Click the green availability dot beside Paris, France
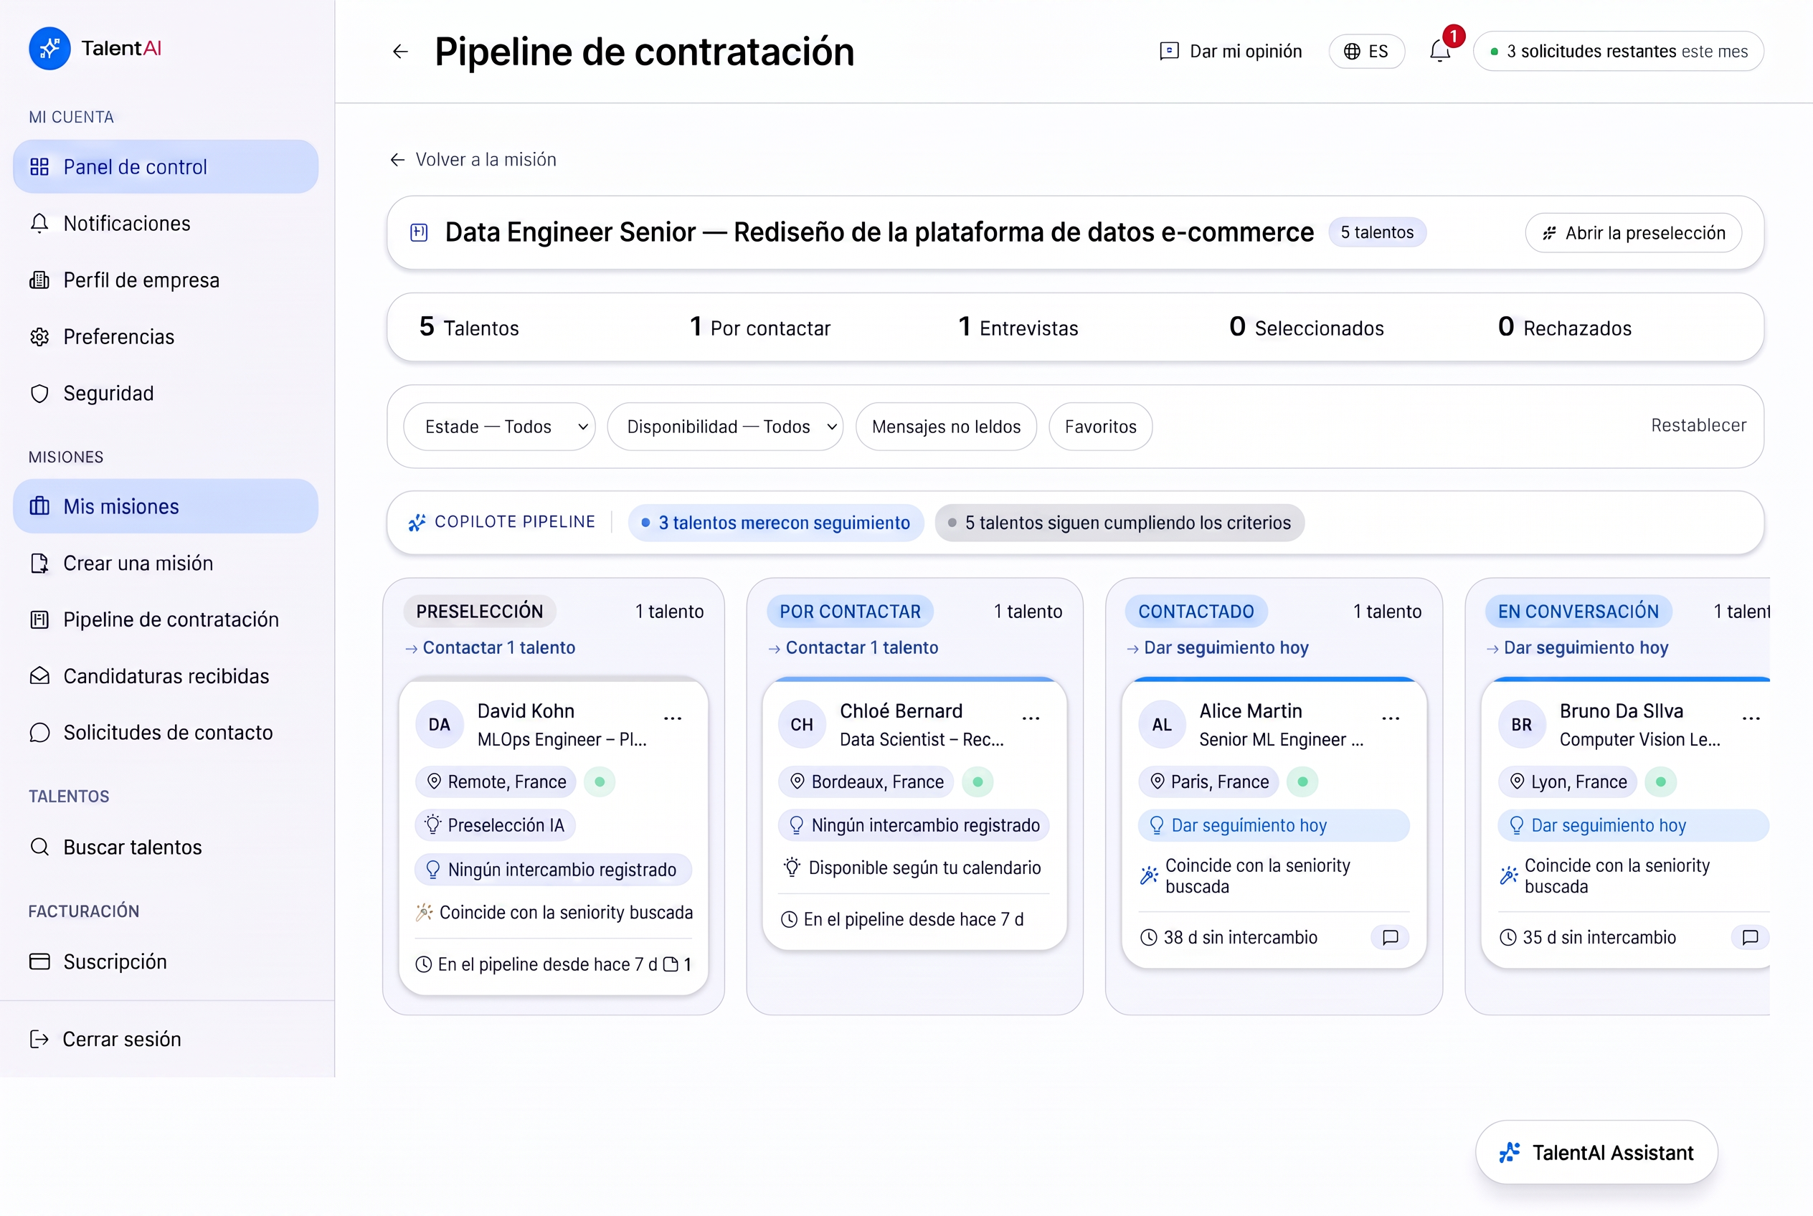Image resolution: width=1813 pixels, height=1216 pixels. click(x=1302, y=782)
